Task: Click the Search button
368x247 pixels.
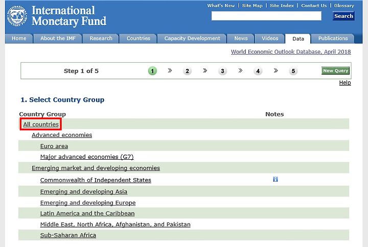Action: 343,16
